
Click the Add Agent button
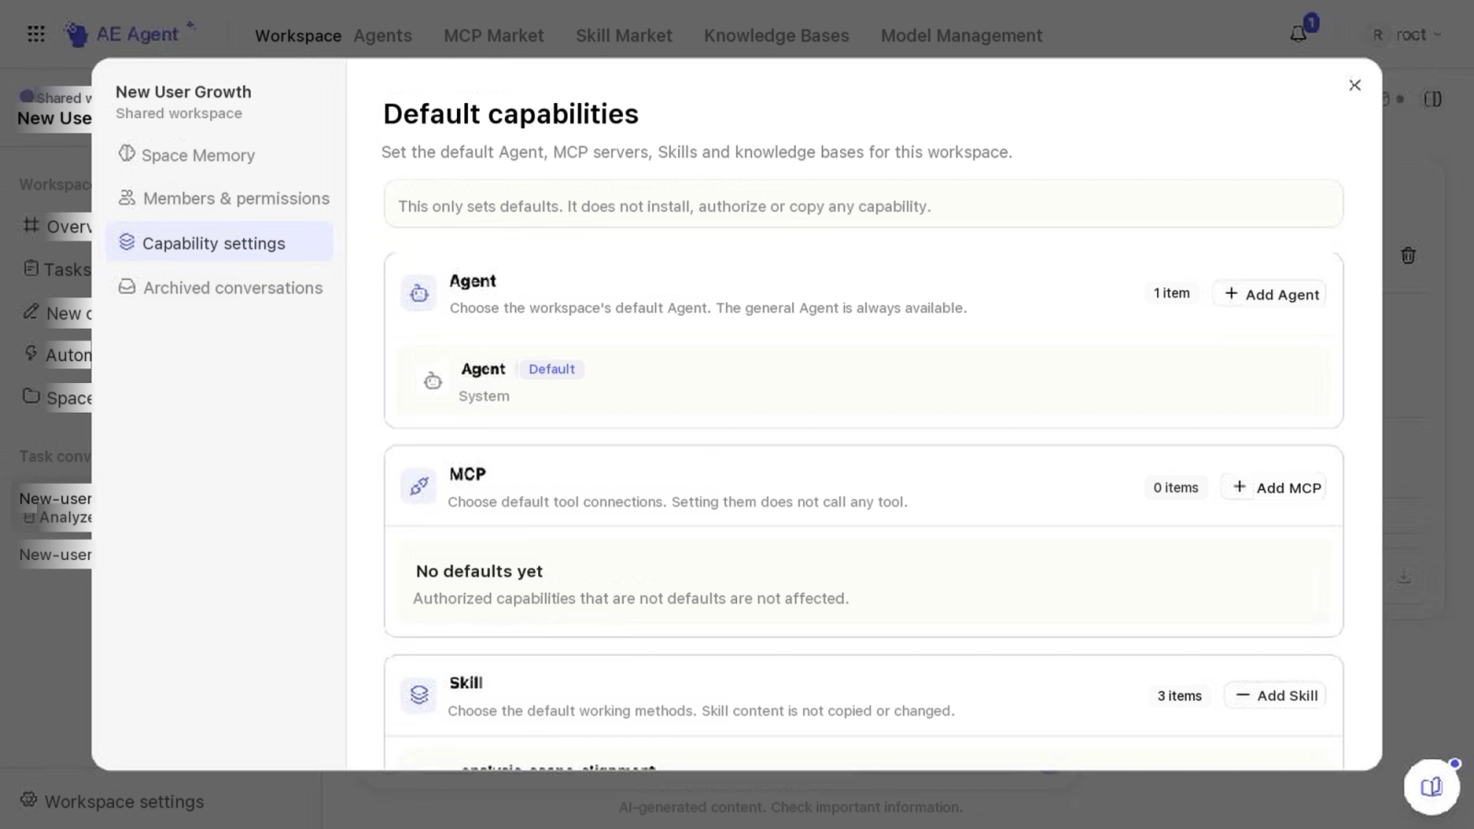tap(1269, 294)
